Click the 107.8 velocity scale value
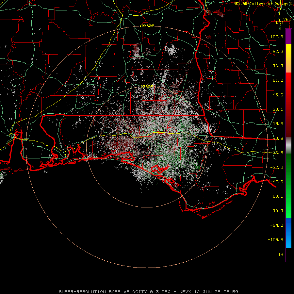Screen dimensions: 294x294 click(x=277, y=37)
